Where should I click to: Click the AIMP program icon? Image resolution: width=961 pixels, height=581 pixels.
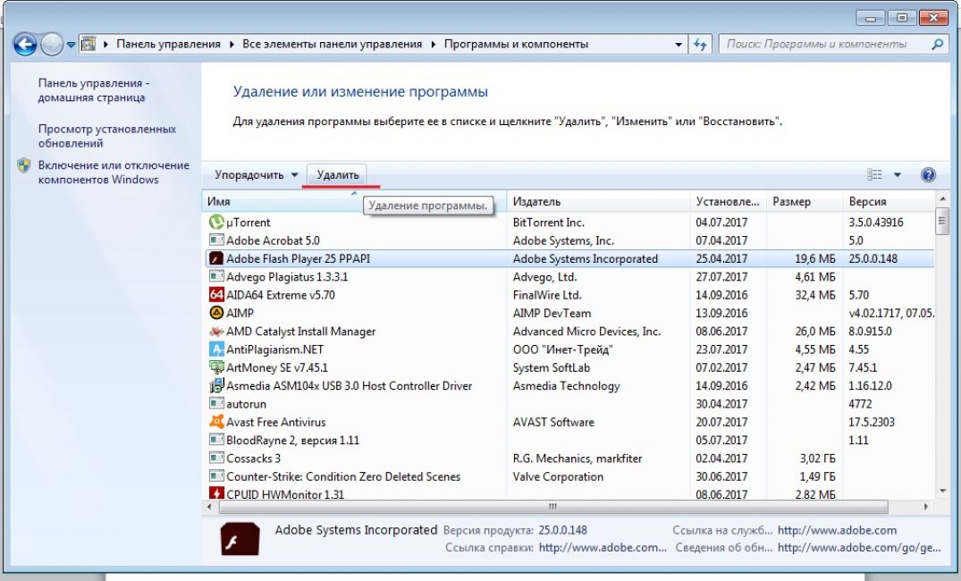216,313
